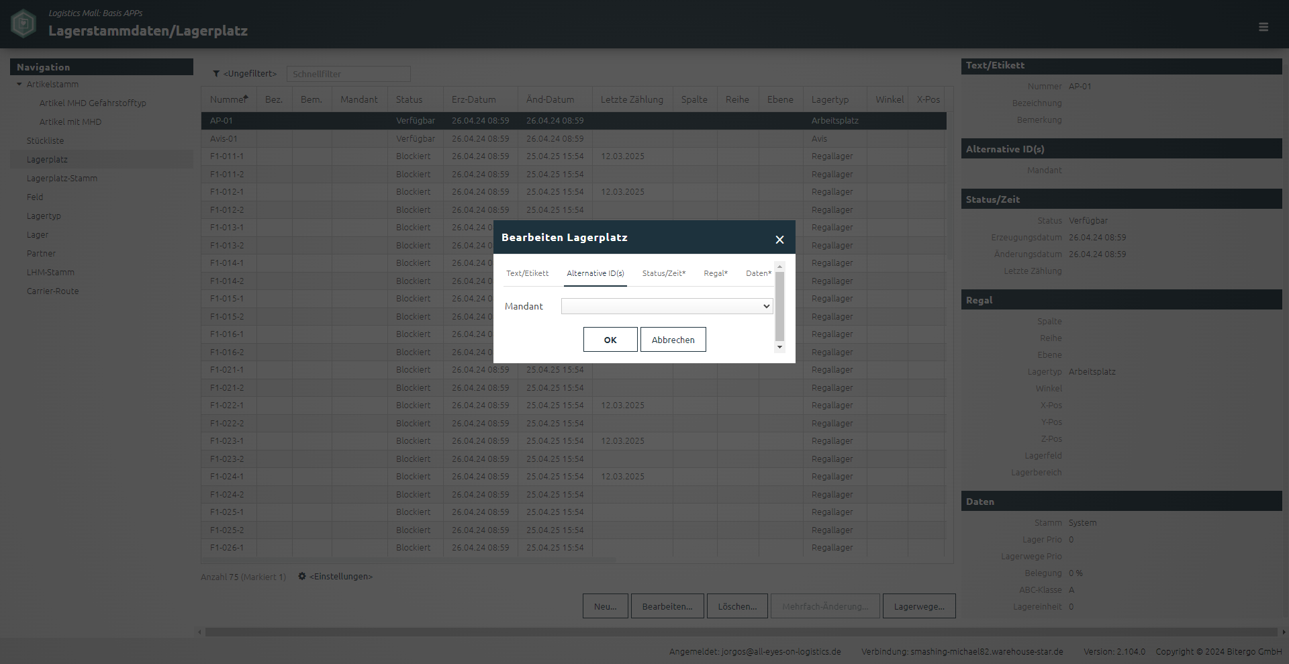This screenshot has width=1289, height=664.
Task: Sort by the Mandant column header
Action: point(359,99)
